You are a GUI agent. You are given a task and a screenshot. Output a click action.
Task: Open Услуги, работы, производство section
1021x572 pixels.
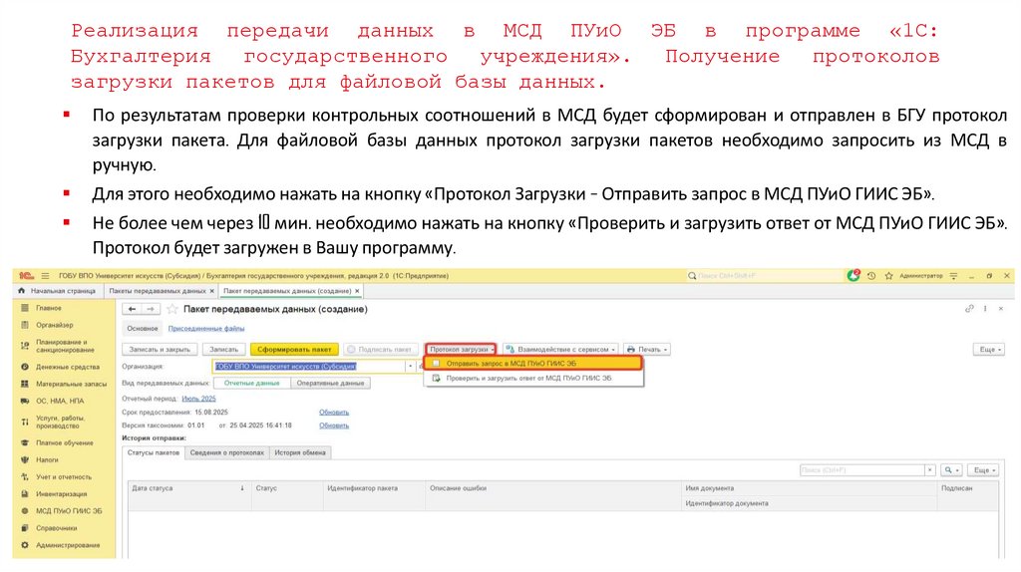click(61, 422)
